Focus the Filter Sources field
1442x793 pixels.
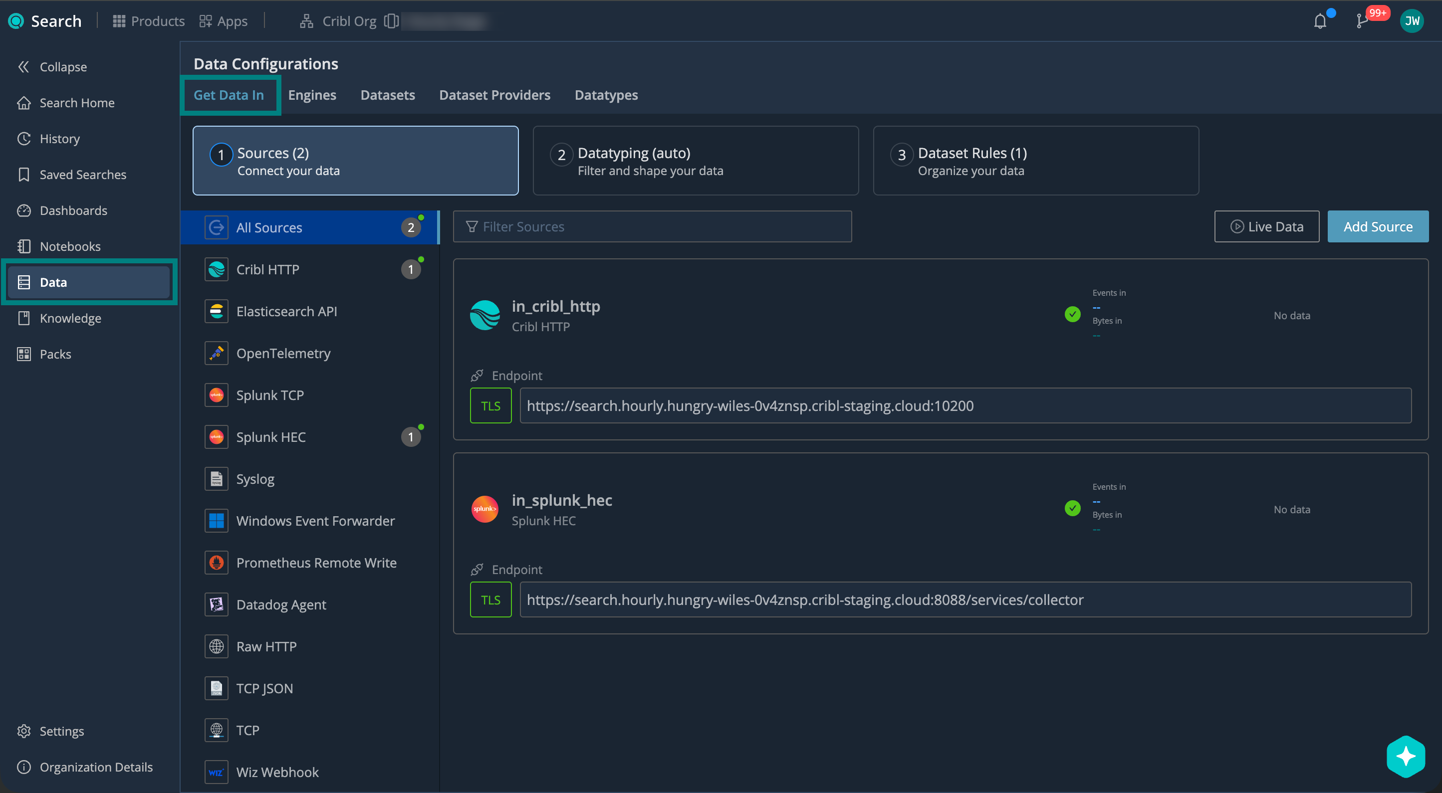tap(652, 226)
